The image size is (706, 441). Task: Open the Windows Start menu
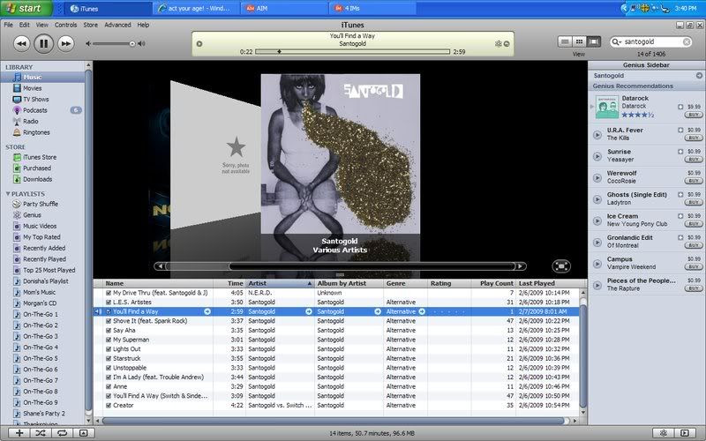[x=26, y=8]
